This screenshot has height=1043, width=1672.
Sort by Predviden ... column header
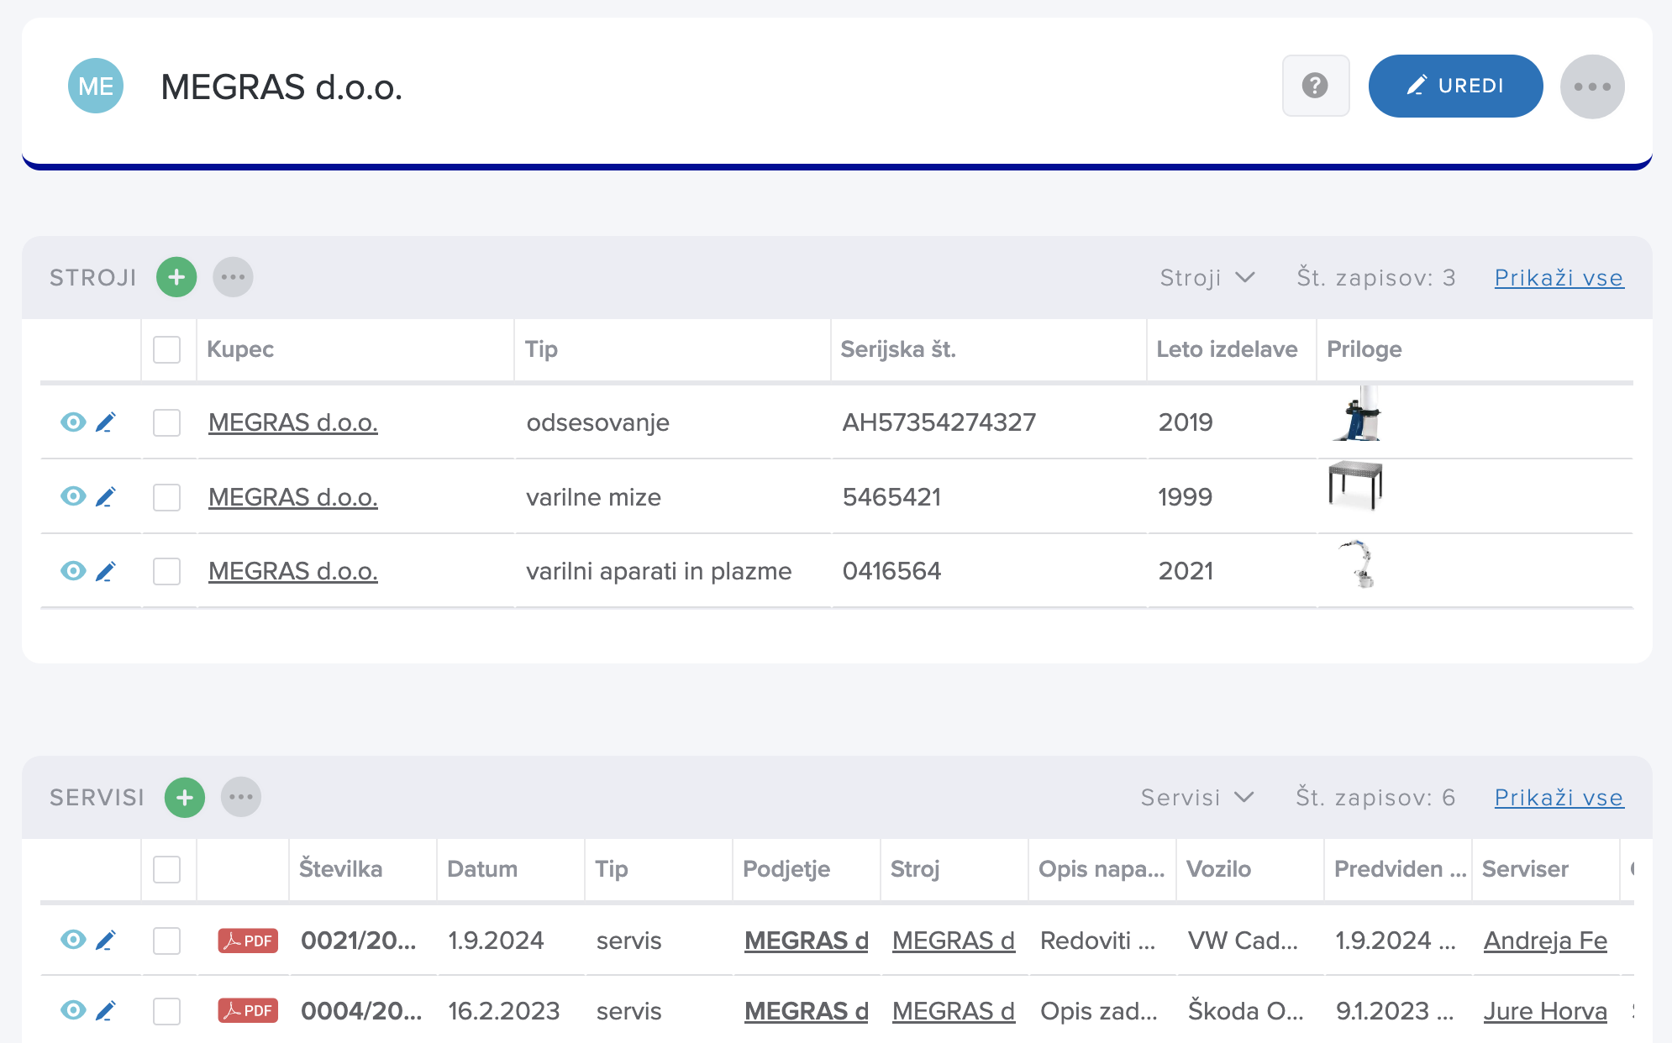point(1400,869)
